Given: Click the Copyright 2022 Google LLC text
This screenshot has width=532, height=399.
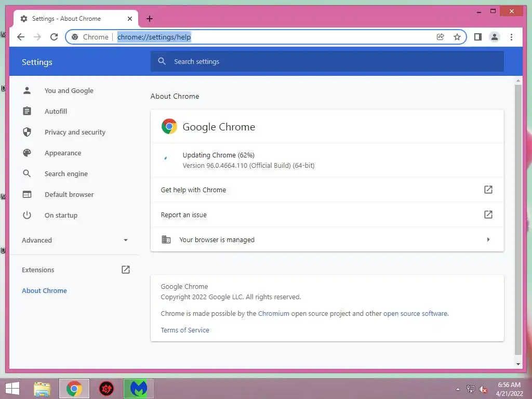Looking at the screenshot, I should tap(231, 297).
